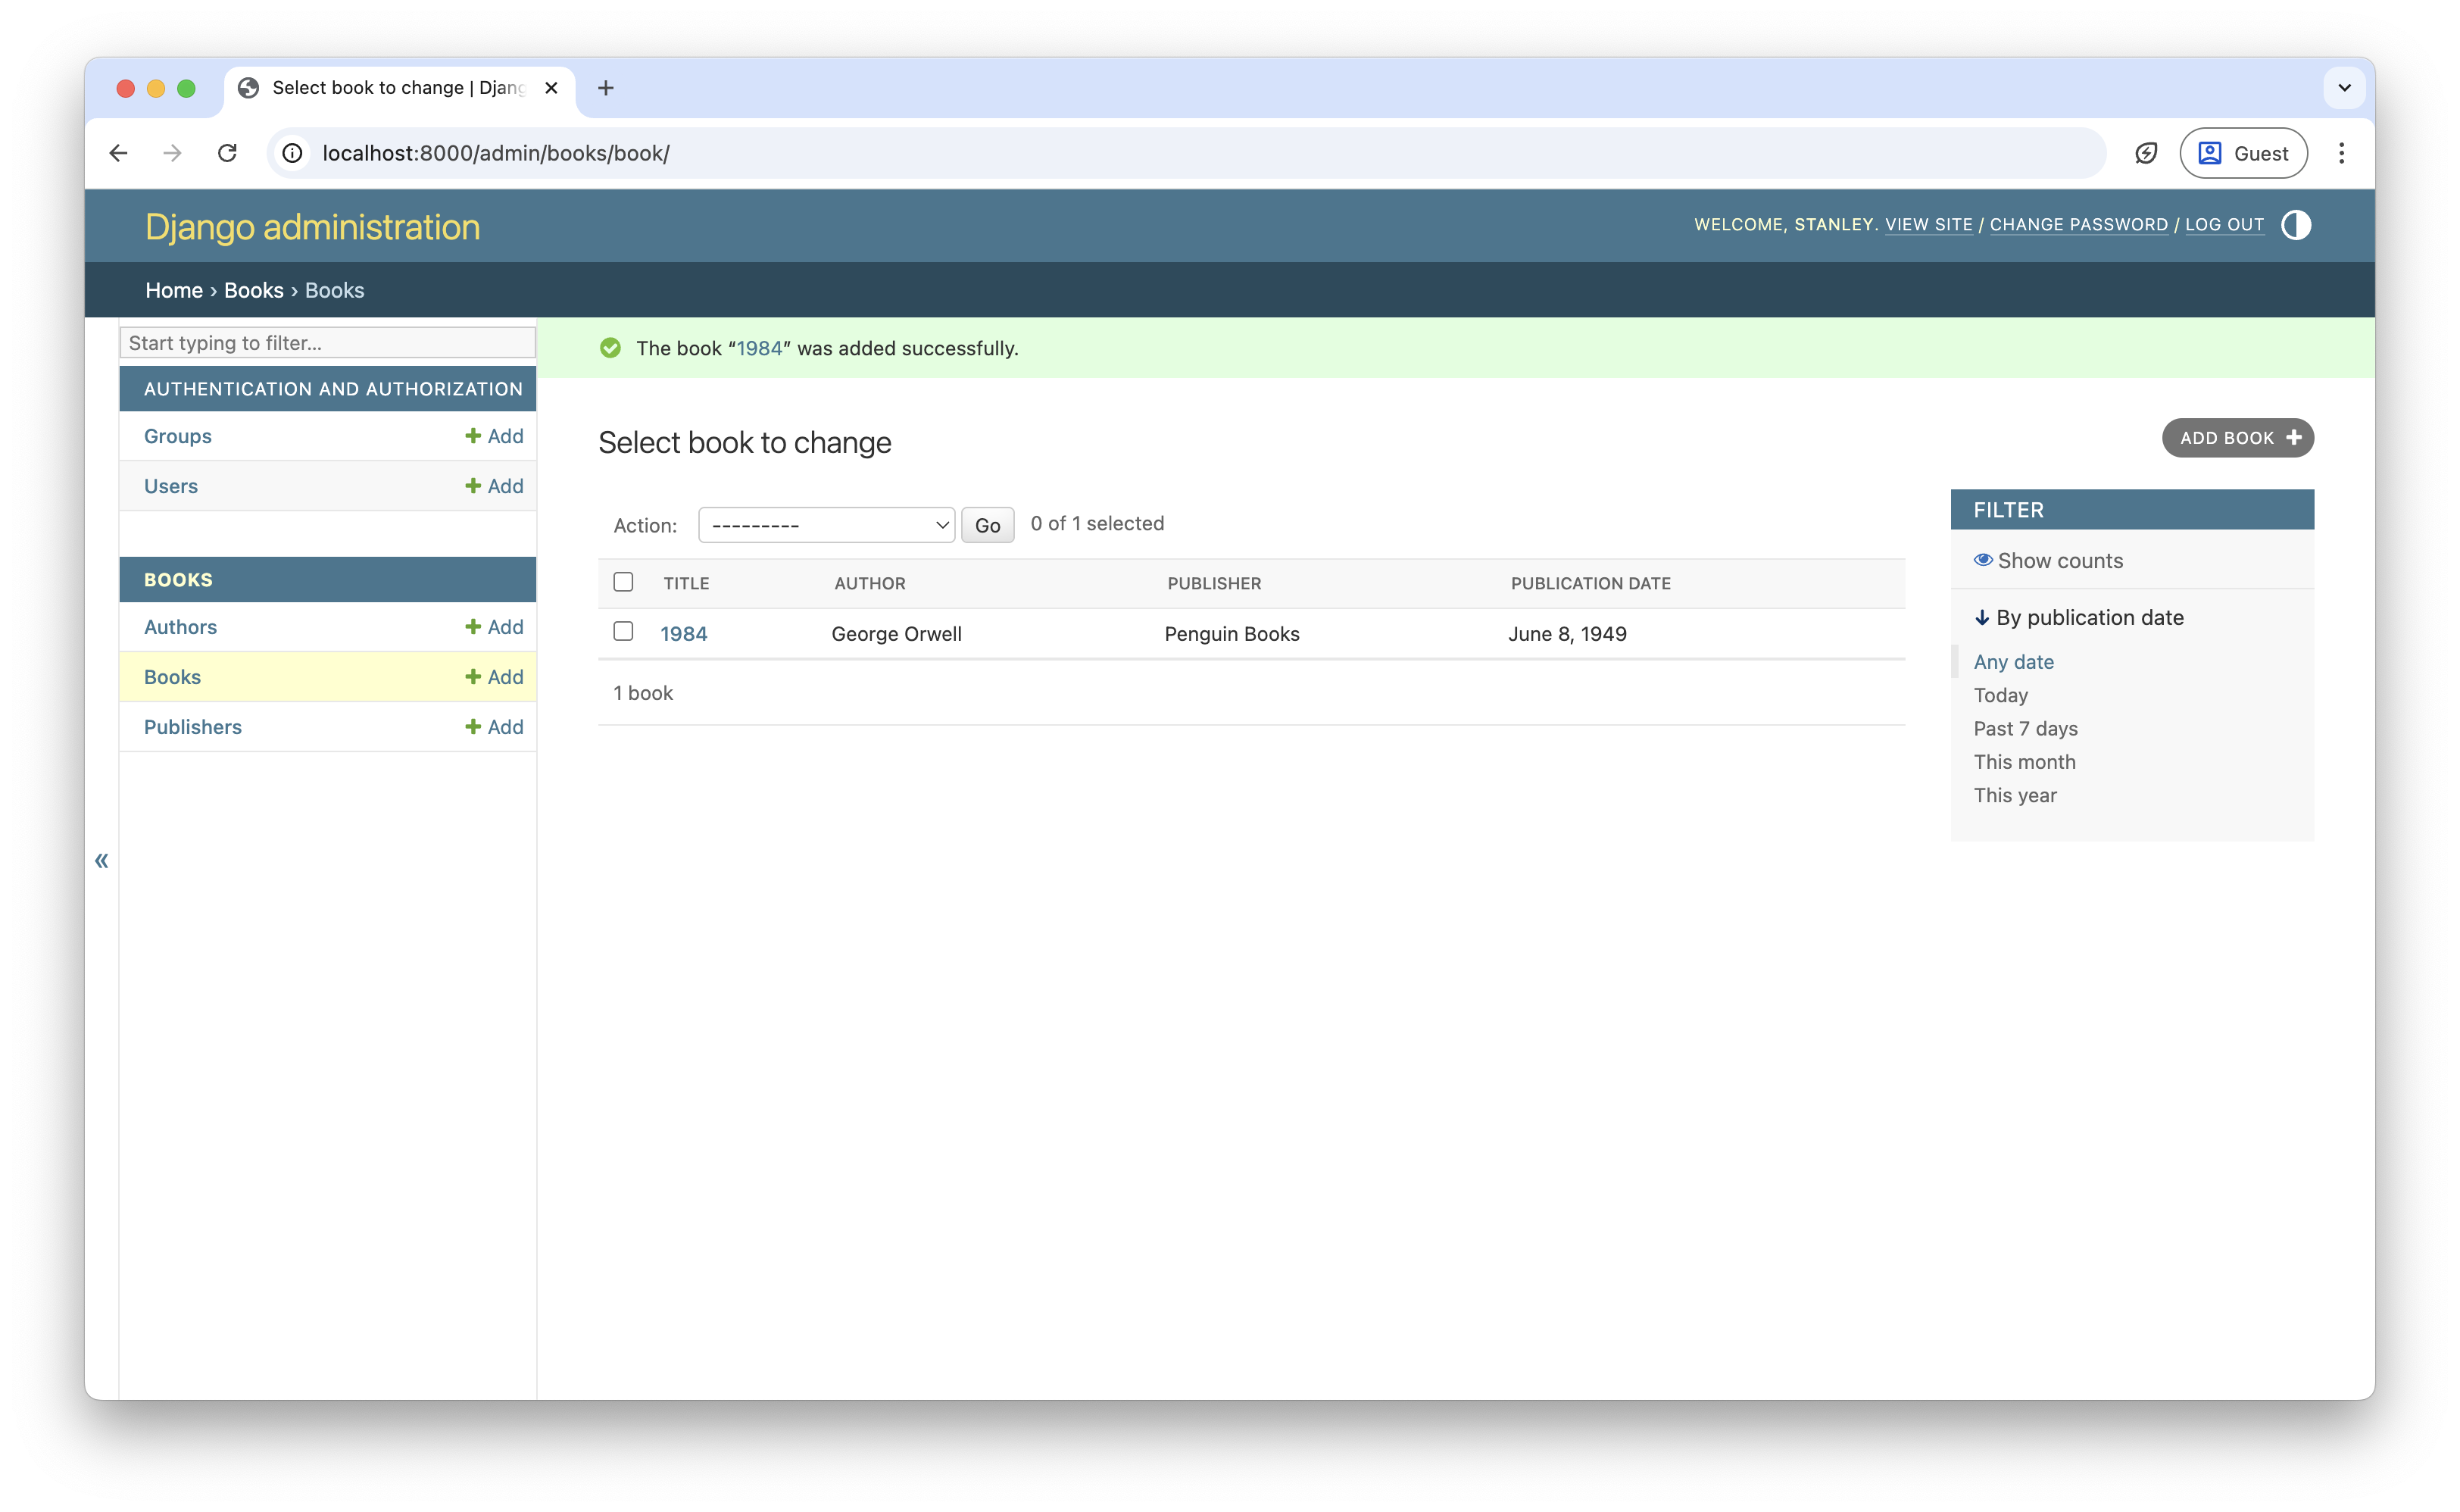The image size is (2460, 1512).
Task: Open the Chrome three-dot menu
Action: coord(2341,153)
